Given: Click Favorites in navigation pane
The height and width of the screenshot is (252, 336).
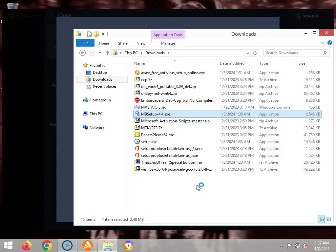Looking at the screenshot, I should 97,66.
